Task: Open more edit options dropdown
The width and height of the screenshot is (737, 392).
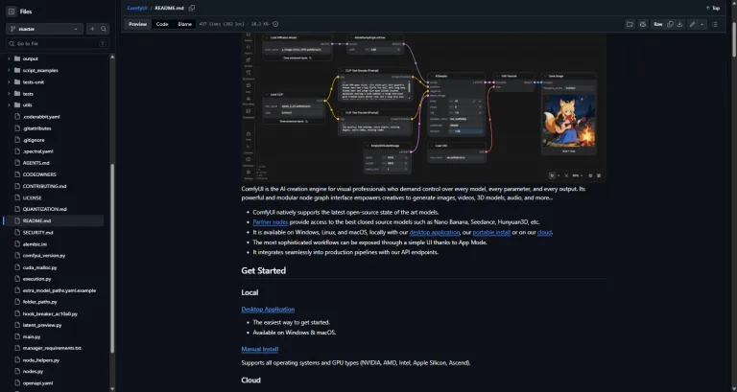Action: coord(702,24)
